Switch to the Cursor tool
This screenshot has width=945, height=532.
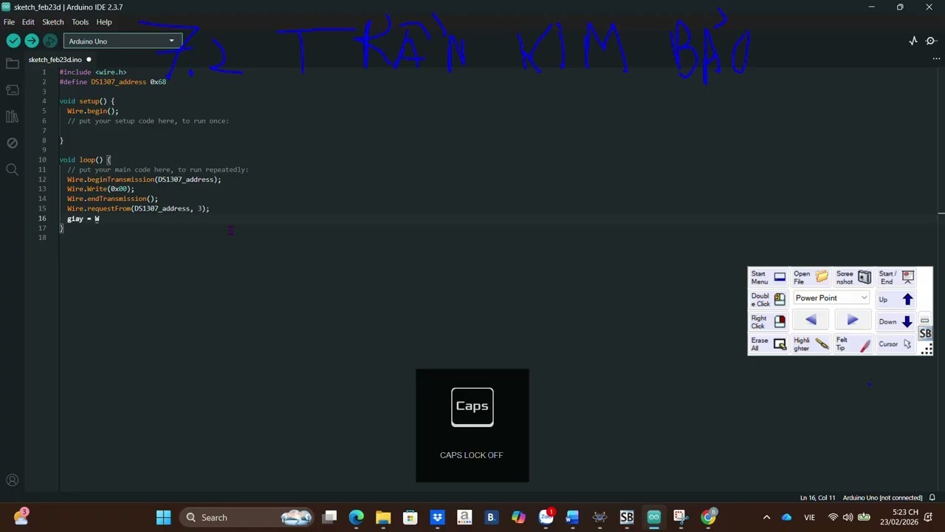point(896,344)
